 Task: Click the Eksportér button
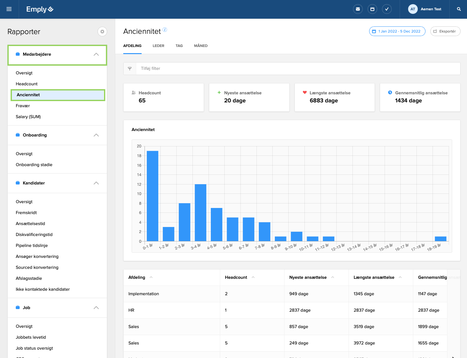(x=445, y=31)
